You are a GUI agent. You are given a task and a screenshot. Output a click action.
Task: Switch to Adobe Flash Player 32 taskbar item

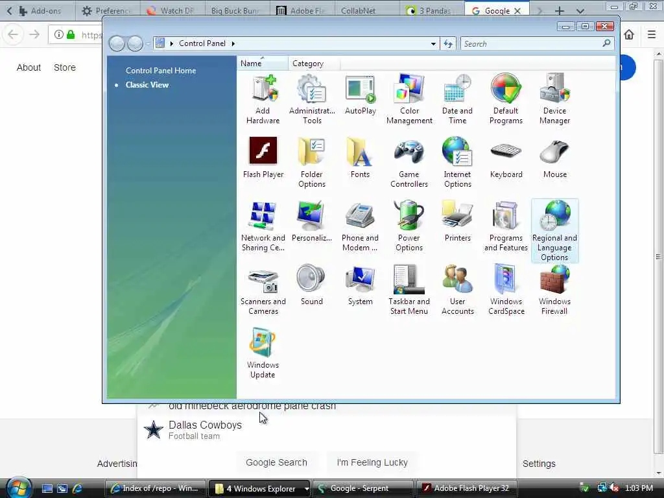point(467,489)
